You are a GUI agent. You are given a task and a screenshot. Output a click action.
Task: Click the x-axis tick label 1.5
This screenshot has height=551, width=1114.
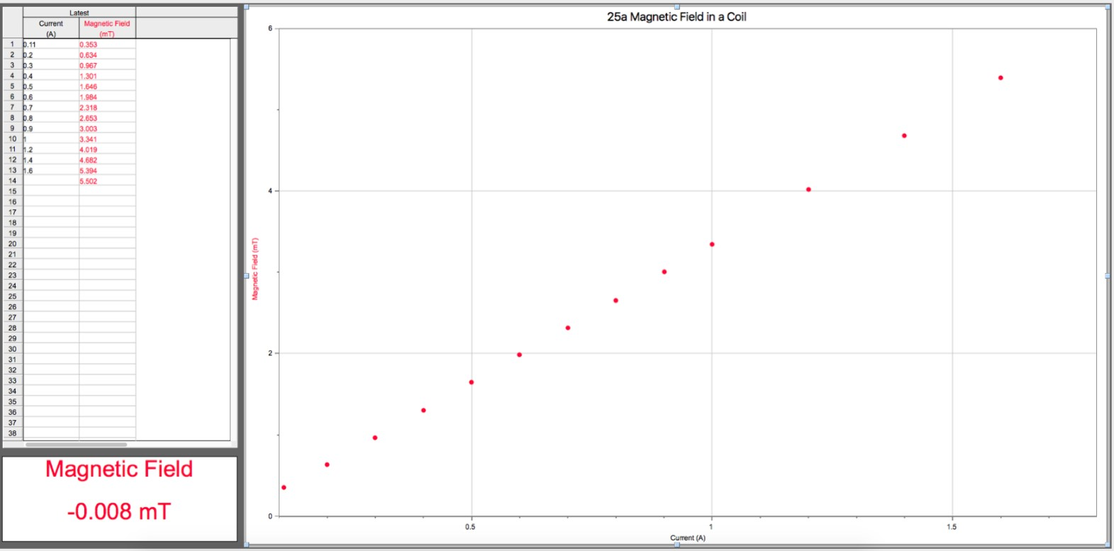(952, 527)
